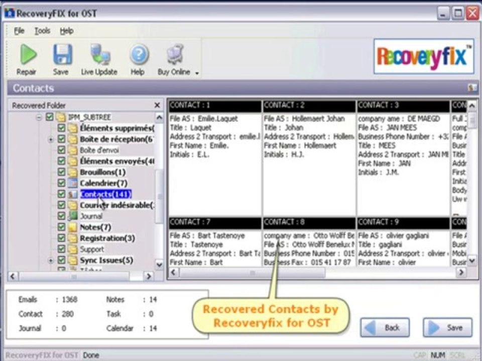Click contacts pane scroll down arrow

(472, 261)
